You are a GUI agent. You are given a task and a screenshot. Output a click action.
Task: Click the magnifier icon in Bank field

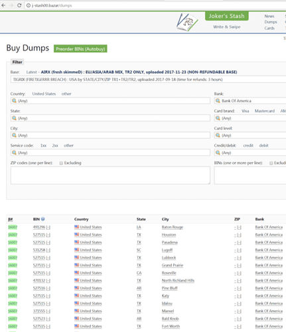pyautogui.click(x=218, y=101)
